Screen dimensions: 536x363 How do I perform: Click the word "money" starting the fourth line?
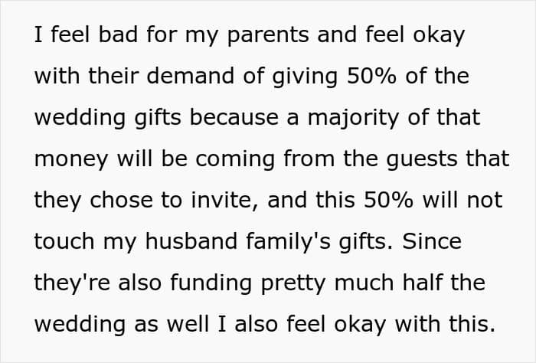69,159
